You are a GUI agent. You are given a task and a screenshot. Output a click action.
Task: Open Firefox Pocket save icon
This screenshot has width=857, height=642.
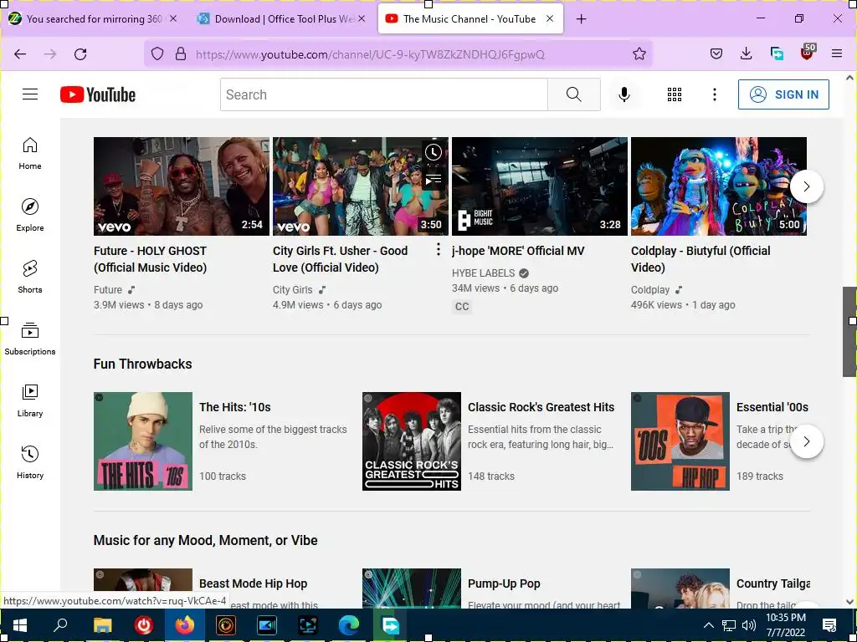(716, 53)
